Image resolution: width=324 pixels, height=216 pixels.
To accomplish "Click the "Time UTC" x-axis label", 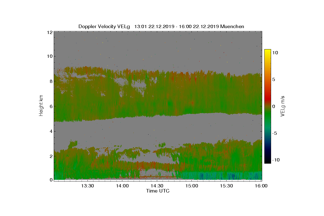I will (158, 191).
